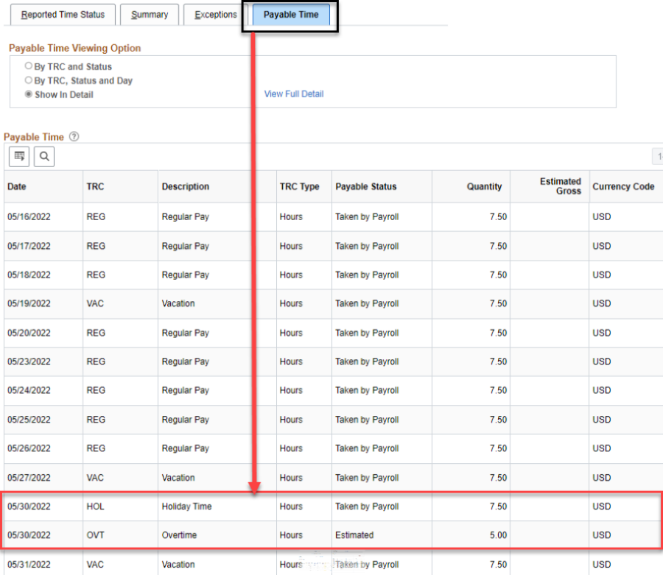Sort by Quantity column header

[x=484, y=186]
